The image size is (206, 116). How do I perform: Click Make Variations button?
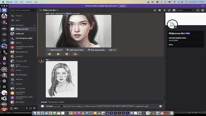(x=55, y=50)
